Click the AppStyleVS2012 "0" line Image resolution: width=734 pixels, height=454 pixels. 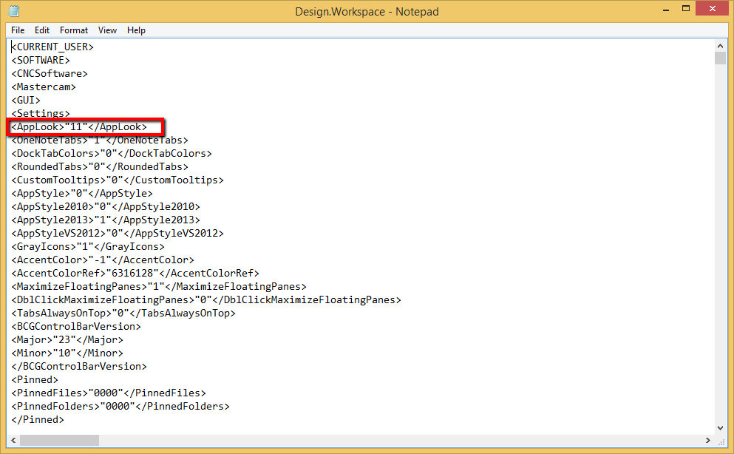(118, 234)
